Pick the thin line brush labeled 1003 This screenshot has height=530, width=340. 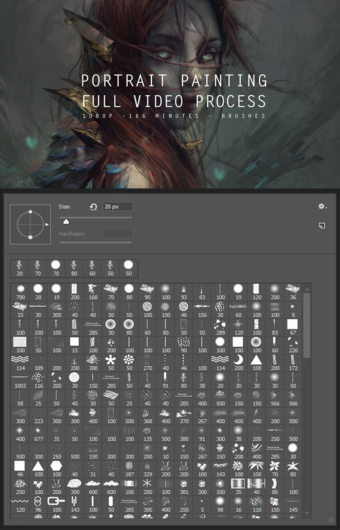tap(20, 381)
